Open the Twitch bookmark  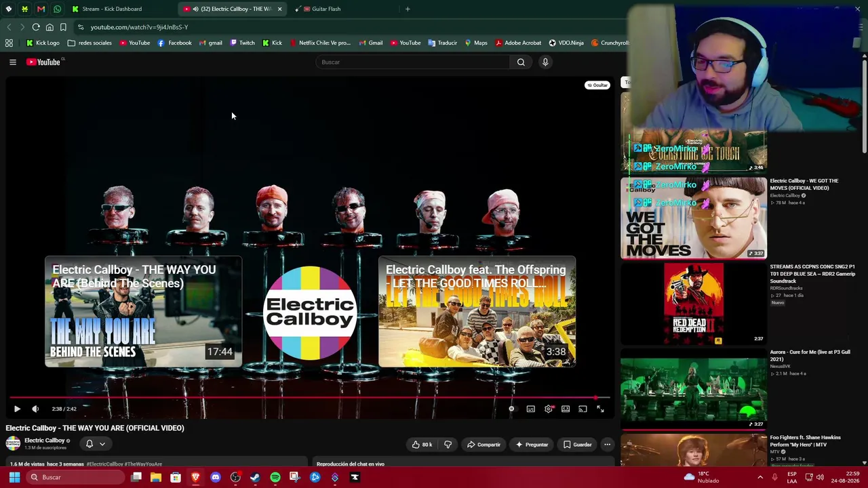click(x=242, y=43)
